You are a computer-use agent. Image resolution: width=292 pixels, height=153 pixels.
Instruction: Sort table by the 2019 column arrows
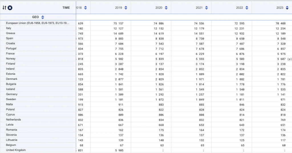[126, 8]
